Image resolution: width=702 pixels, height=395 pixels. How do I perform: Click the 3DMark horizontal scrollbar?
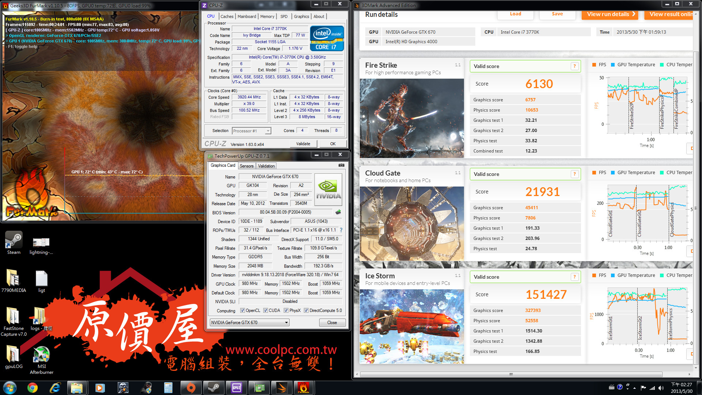click(x=511, y=374)
